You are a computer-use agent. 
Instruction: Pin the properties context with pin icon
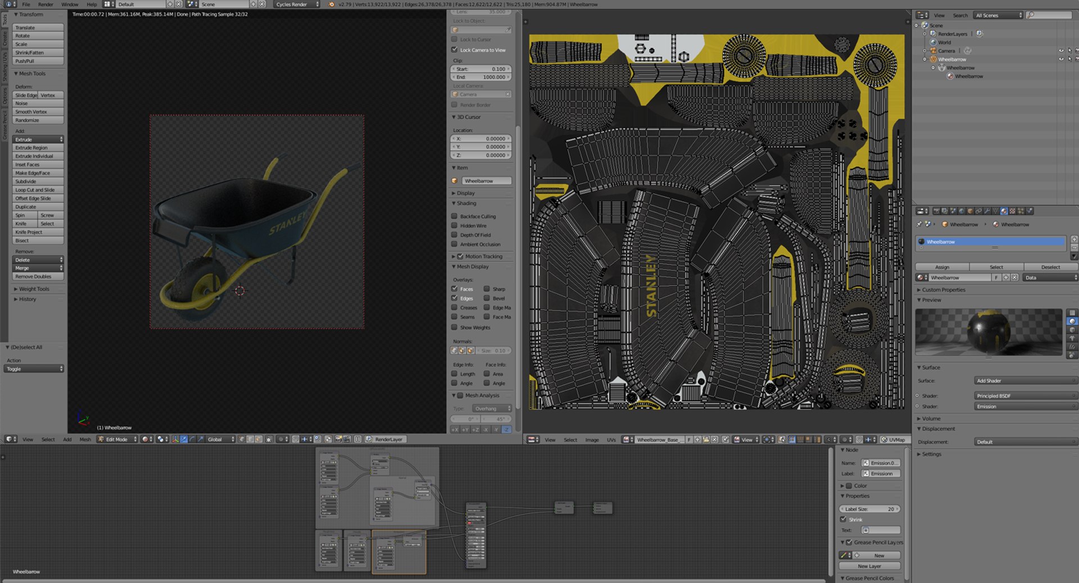[919, 224]
